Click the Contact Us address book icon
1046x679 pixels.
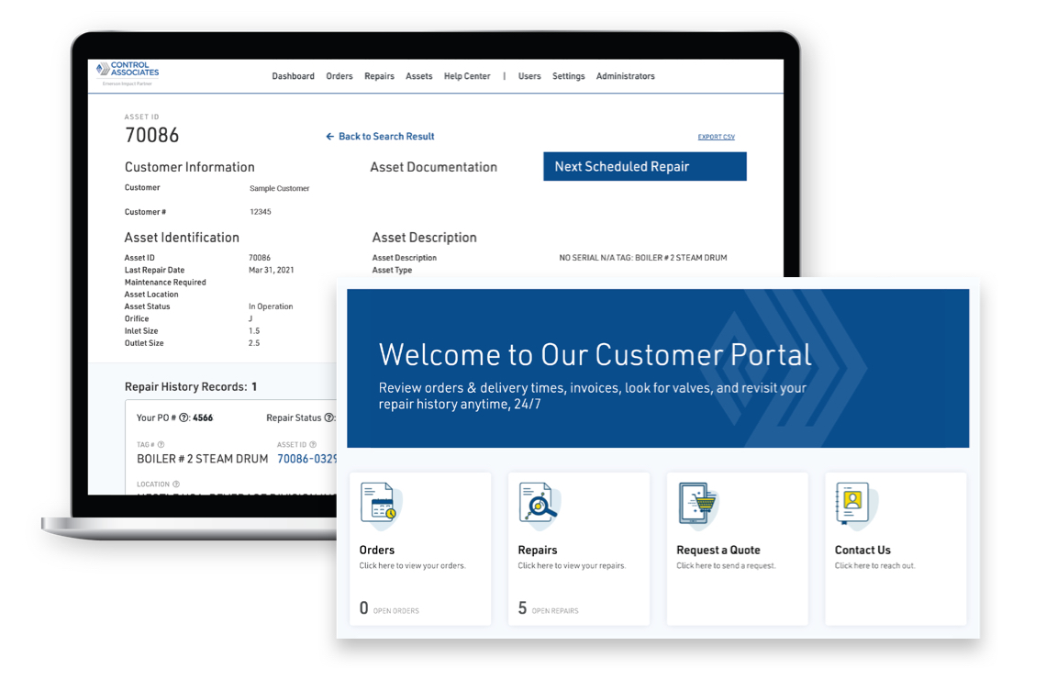click(853, 505)
